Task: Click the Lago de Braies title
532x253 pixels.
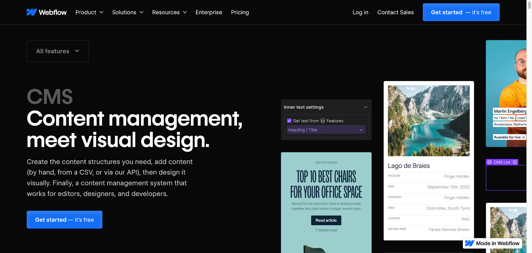Action: click(x=409, y=166)
